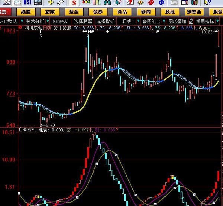Click the traffic light icon
Viewport: 223px width, 206px height.
[x=86, y=2]
